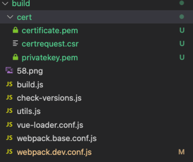Click the U untracked badge on certificate.pem
The width and height of the screenshot is (193, 162).
coord(182,30)
